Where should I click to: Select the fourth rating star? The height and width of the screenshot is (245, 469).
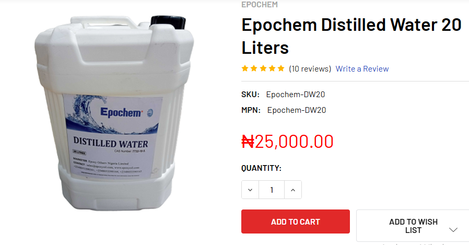point(272,68)
